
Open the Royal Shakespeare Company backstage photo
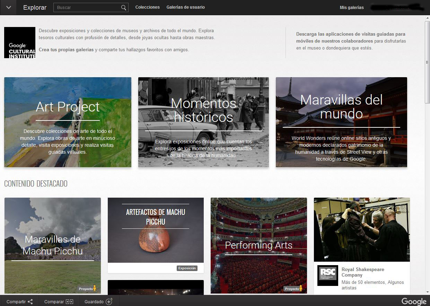click(x=362, y=229)
